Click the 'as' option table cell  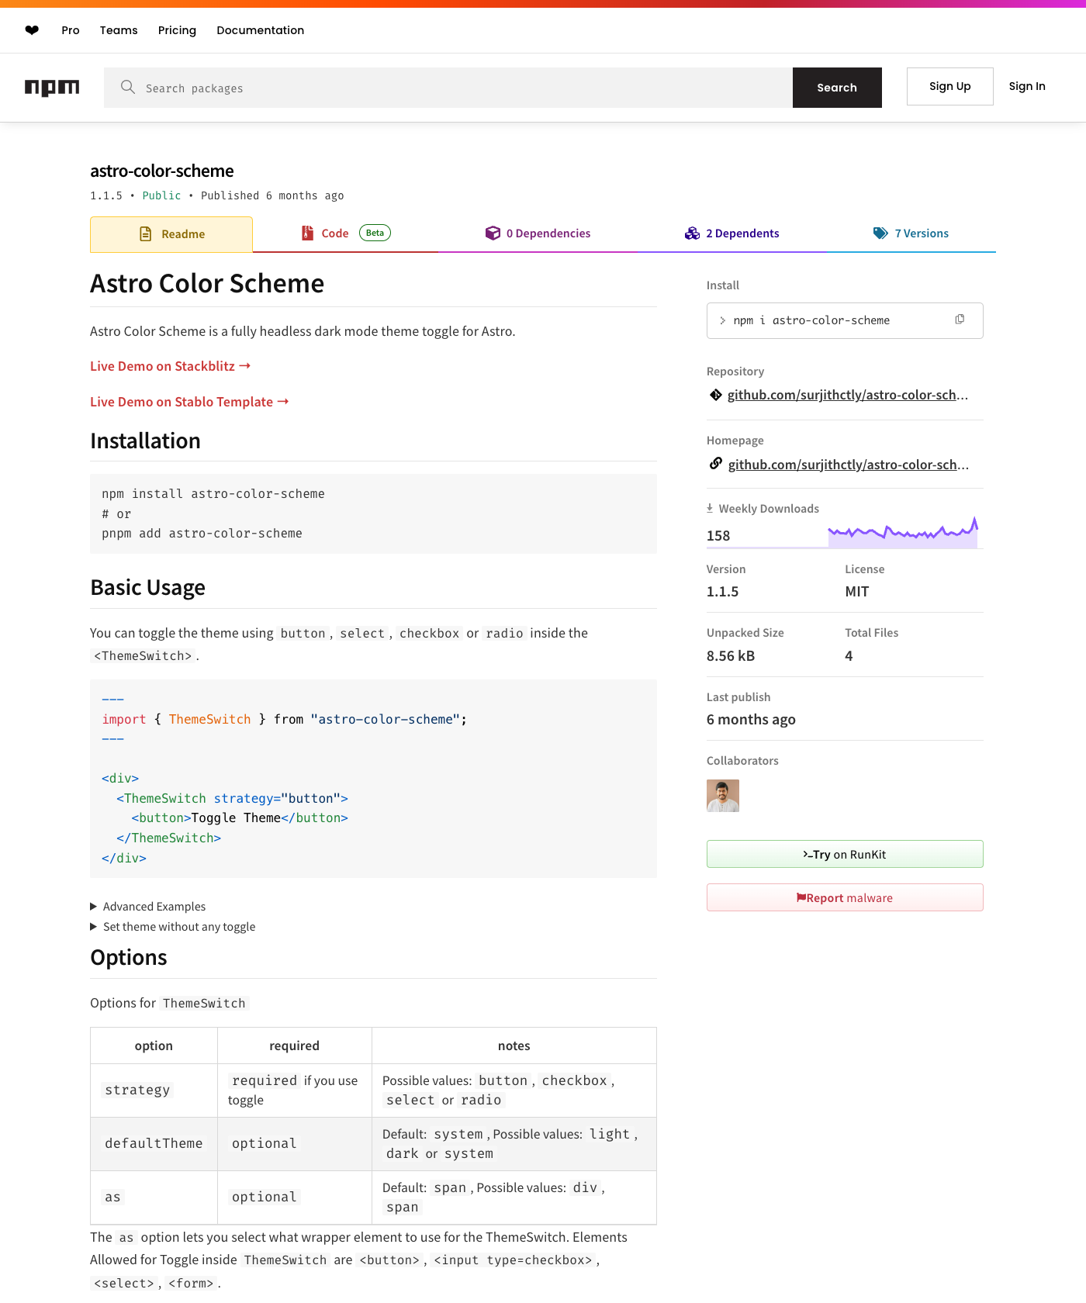[154, 1197]
